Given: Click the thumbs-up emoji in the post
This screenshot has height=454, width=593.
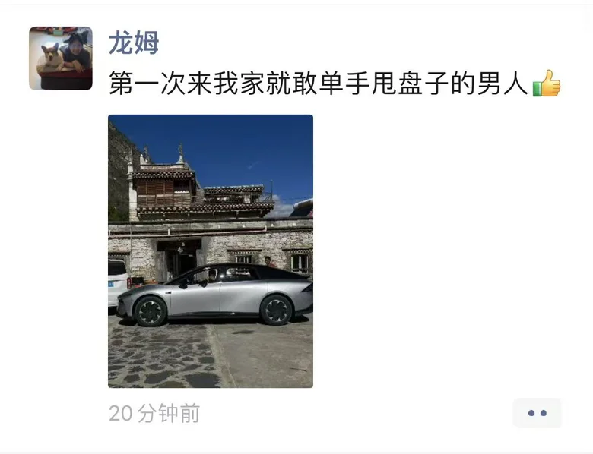Looking at the screenshot, I should pos(547,83).
